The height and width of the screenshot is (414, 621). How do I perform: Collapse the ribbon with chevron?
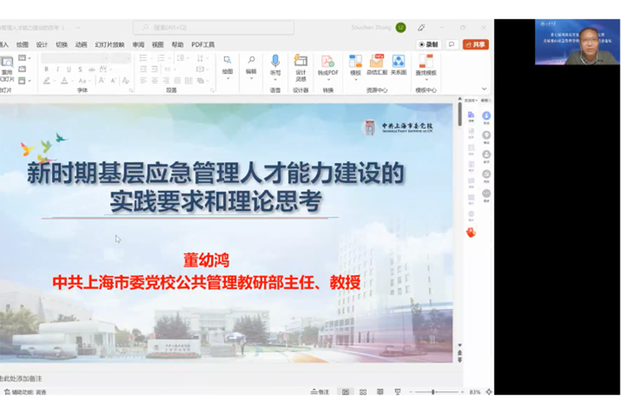pyautogui.click(x=484, y=89)
